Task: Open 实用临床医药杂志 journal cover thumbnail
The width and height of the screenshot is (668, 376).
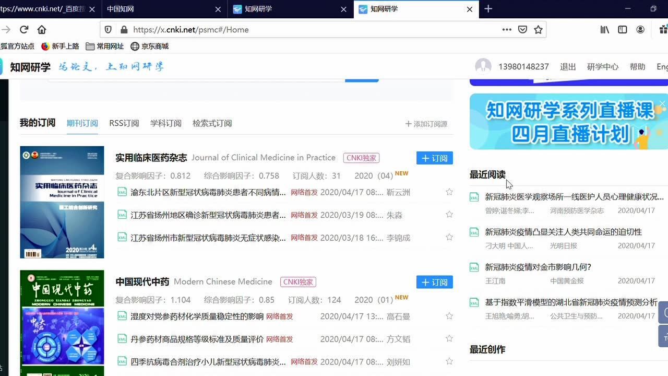Action: point(62,202)
